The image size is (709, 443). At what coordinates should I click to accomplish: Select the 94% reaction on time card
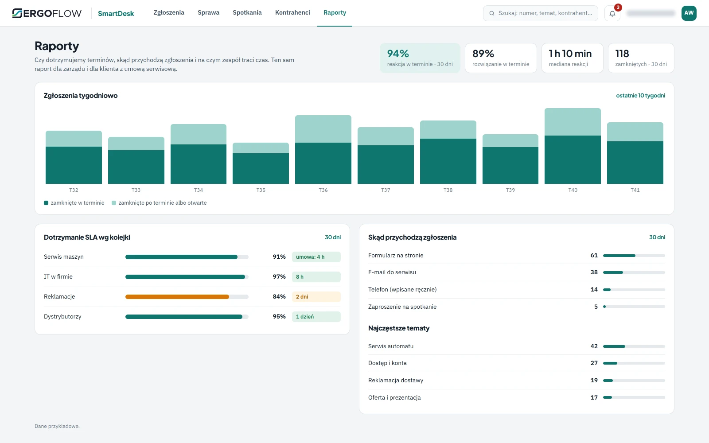point(420,58)
